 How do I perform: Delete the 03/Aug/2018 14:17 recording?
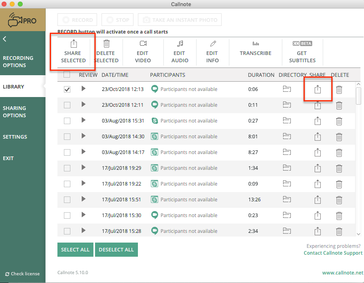339,153
